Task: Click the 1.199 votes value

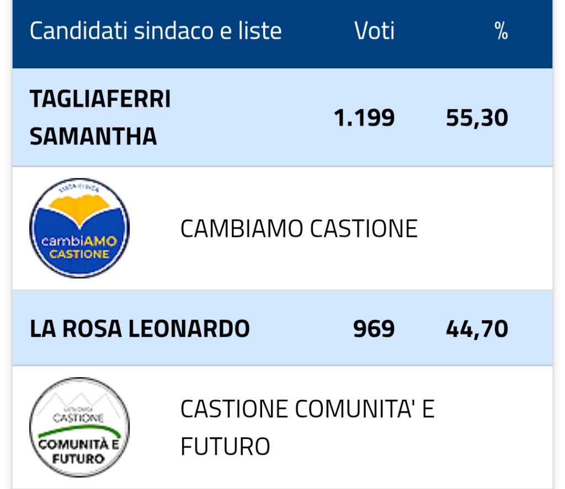Action: pos(364,118)
